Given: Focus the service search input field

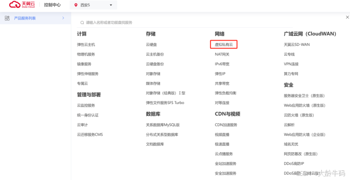Looking at the screenshot, I should [185, 22].
